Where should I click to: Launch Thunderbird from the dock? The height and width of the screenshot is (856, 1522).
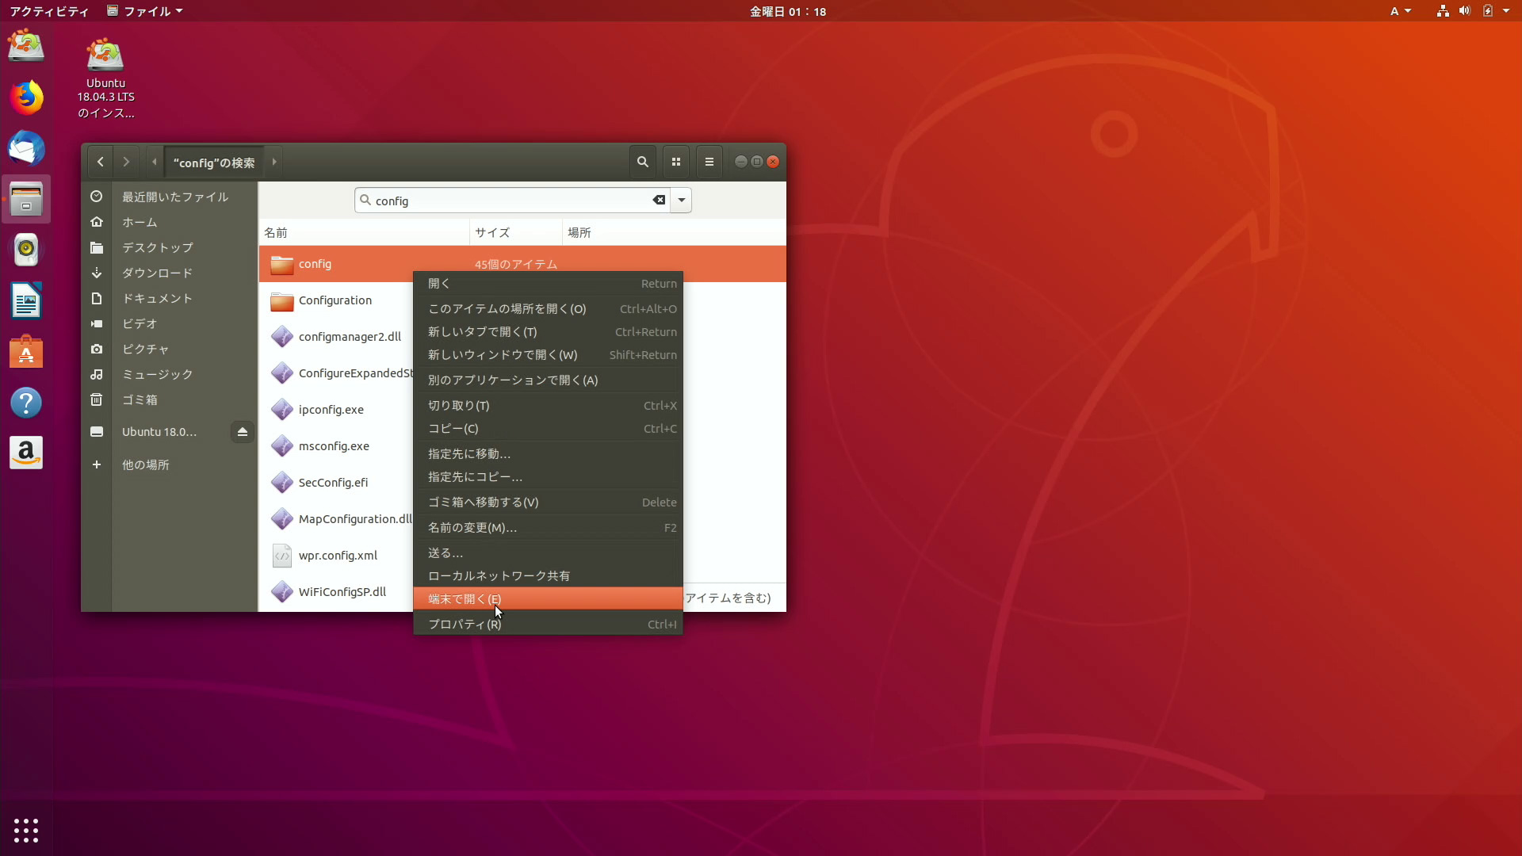coord(26,148)
